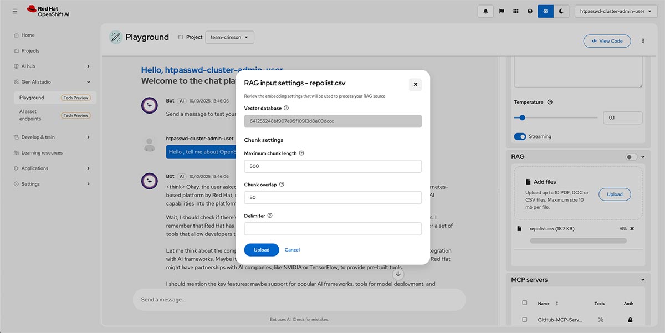Collapse the MCP servers section
The height and width of the screenshot is (333, 665).
pyautogui.click(x=643, y=280)
